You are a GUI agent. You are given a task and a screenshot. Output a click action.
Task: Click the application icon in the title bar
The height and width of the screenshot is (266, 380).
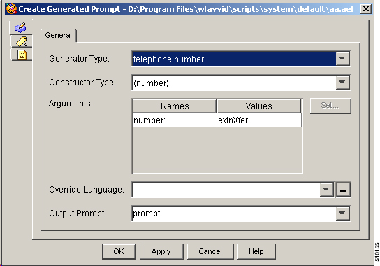11,9
